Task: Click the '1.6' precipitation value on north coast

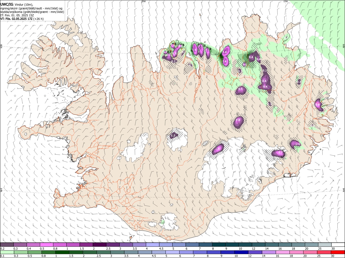Action: pyautogui.click(x=225, y=52)
